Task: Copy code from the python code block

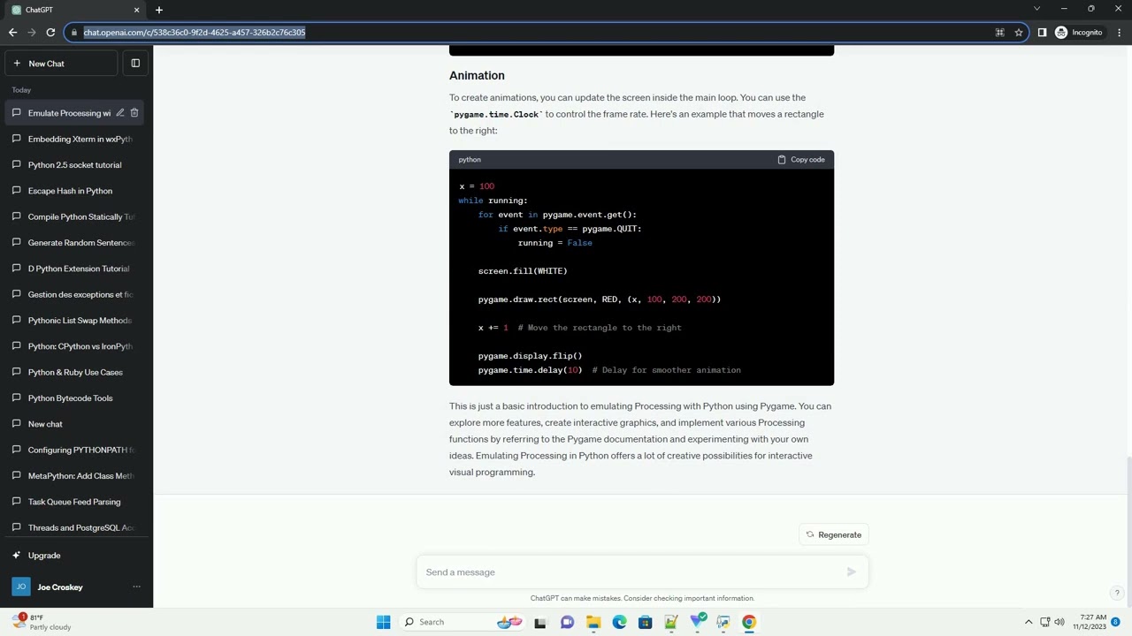Action: (801, 160)
